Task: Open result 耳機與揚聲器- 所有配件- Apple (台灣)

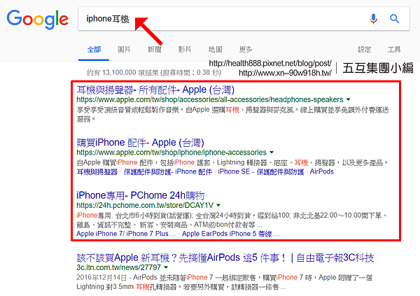Action: pyautogui.click(x=155, y=90)
